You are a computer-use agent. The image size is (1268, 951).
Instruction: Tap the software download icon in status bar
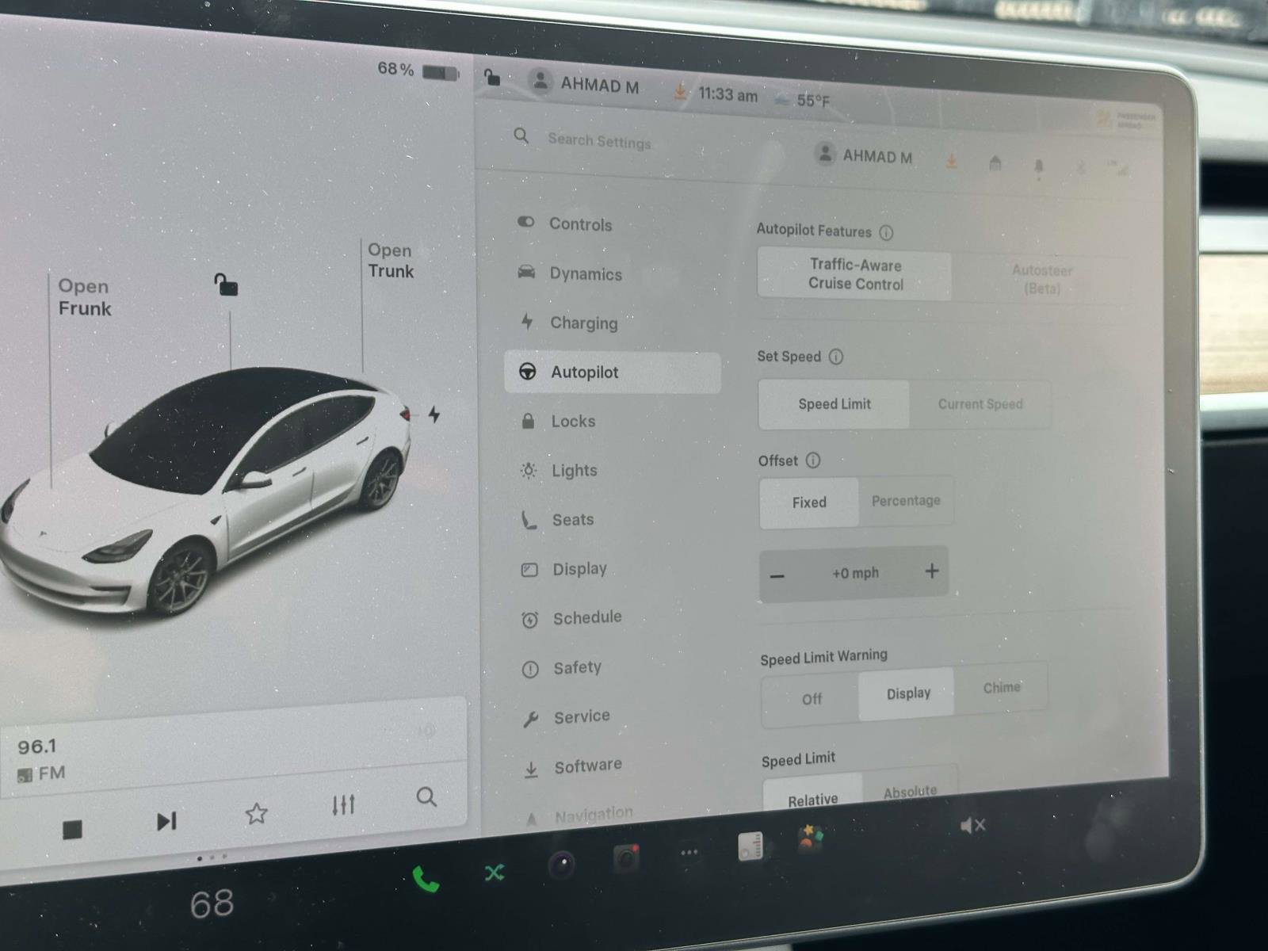[680, 91]
